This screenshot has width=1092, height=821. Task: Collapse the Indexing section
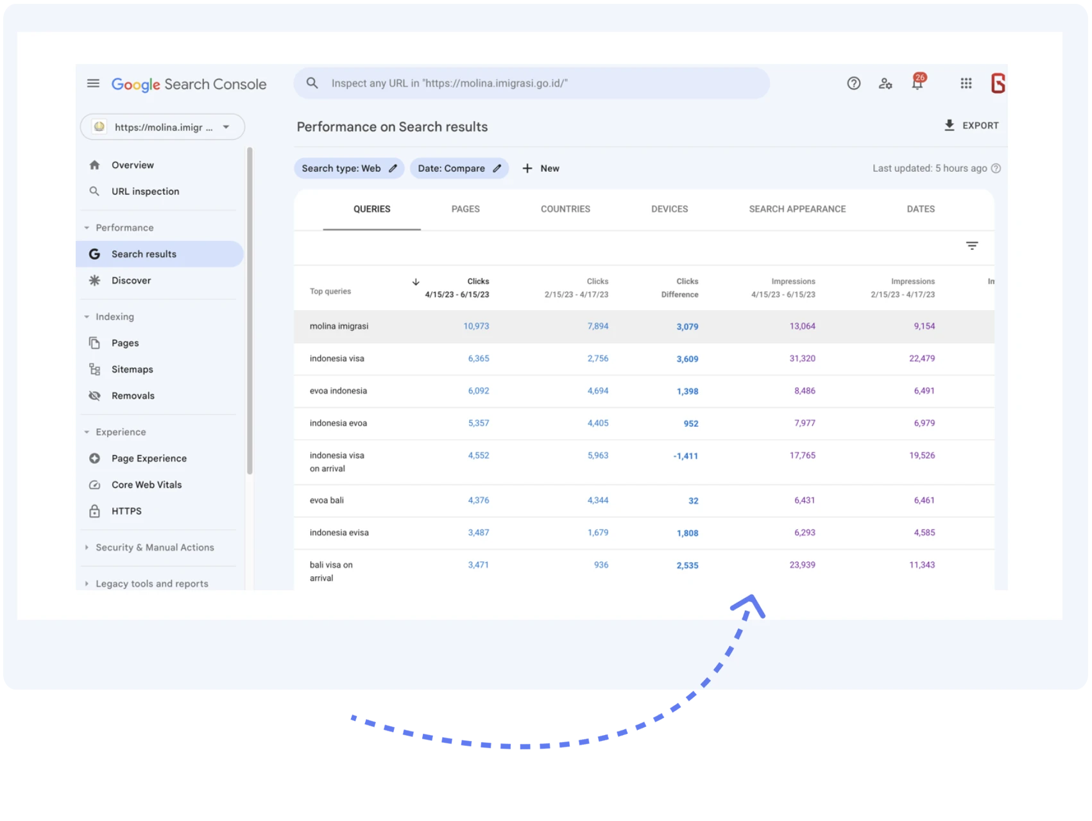[x=87, y=317]
